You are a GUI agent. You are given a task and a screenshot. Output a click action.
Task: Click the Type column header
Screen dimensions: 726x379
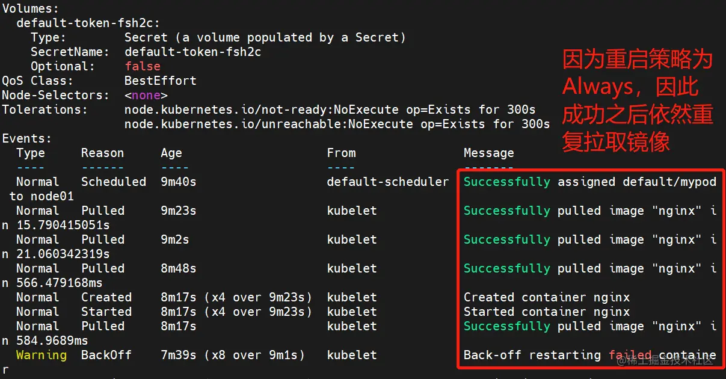[31, 153]
